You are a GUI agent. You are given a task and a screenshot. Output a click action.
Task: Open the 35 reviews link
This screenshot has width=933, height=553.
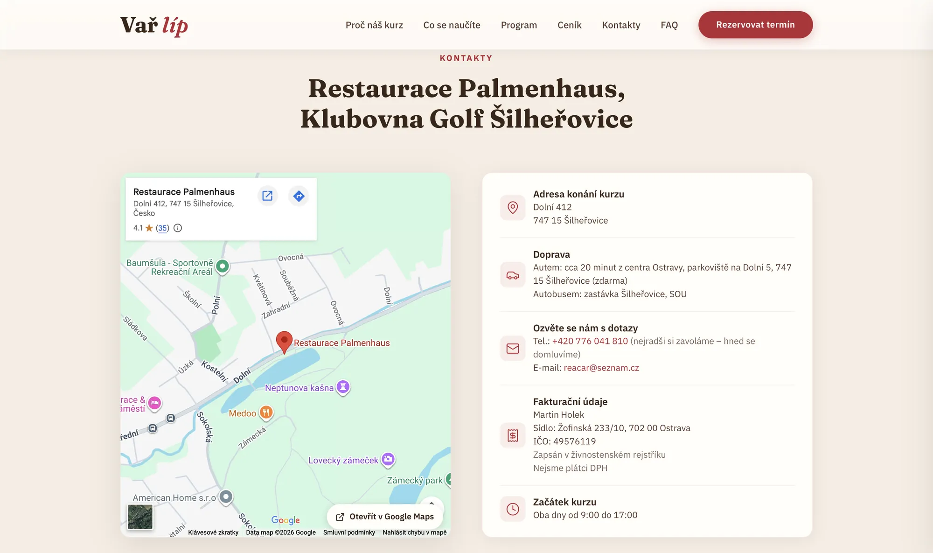162,228
